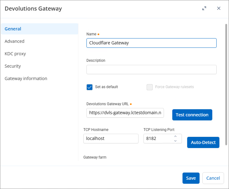Focus the Name field containing Cloudflare Gateway
The width and height of the screenshot is (229, 189).
click(x=152, y=43)
